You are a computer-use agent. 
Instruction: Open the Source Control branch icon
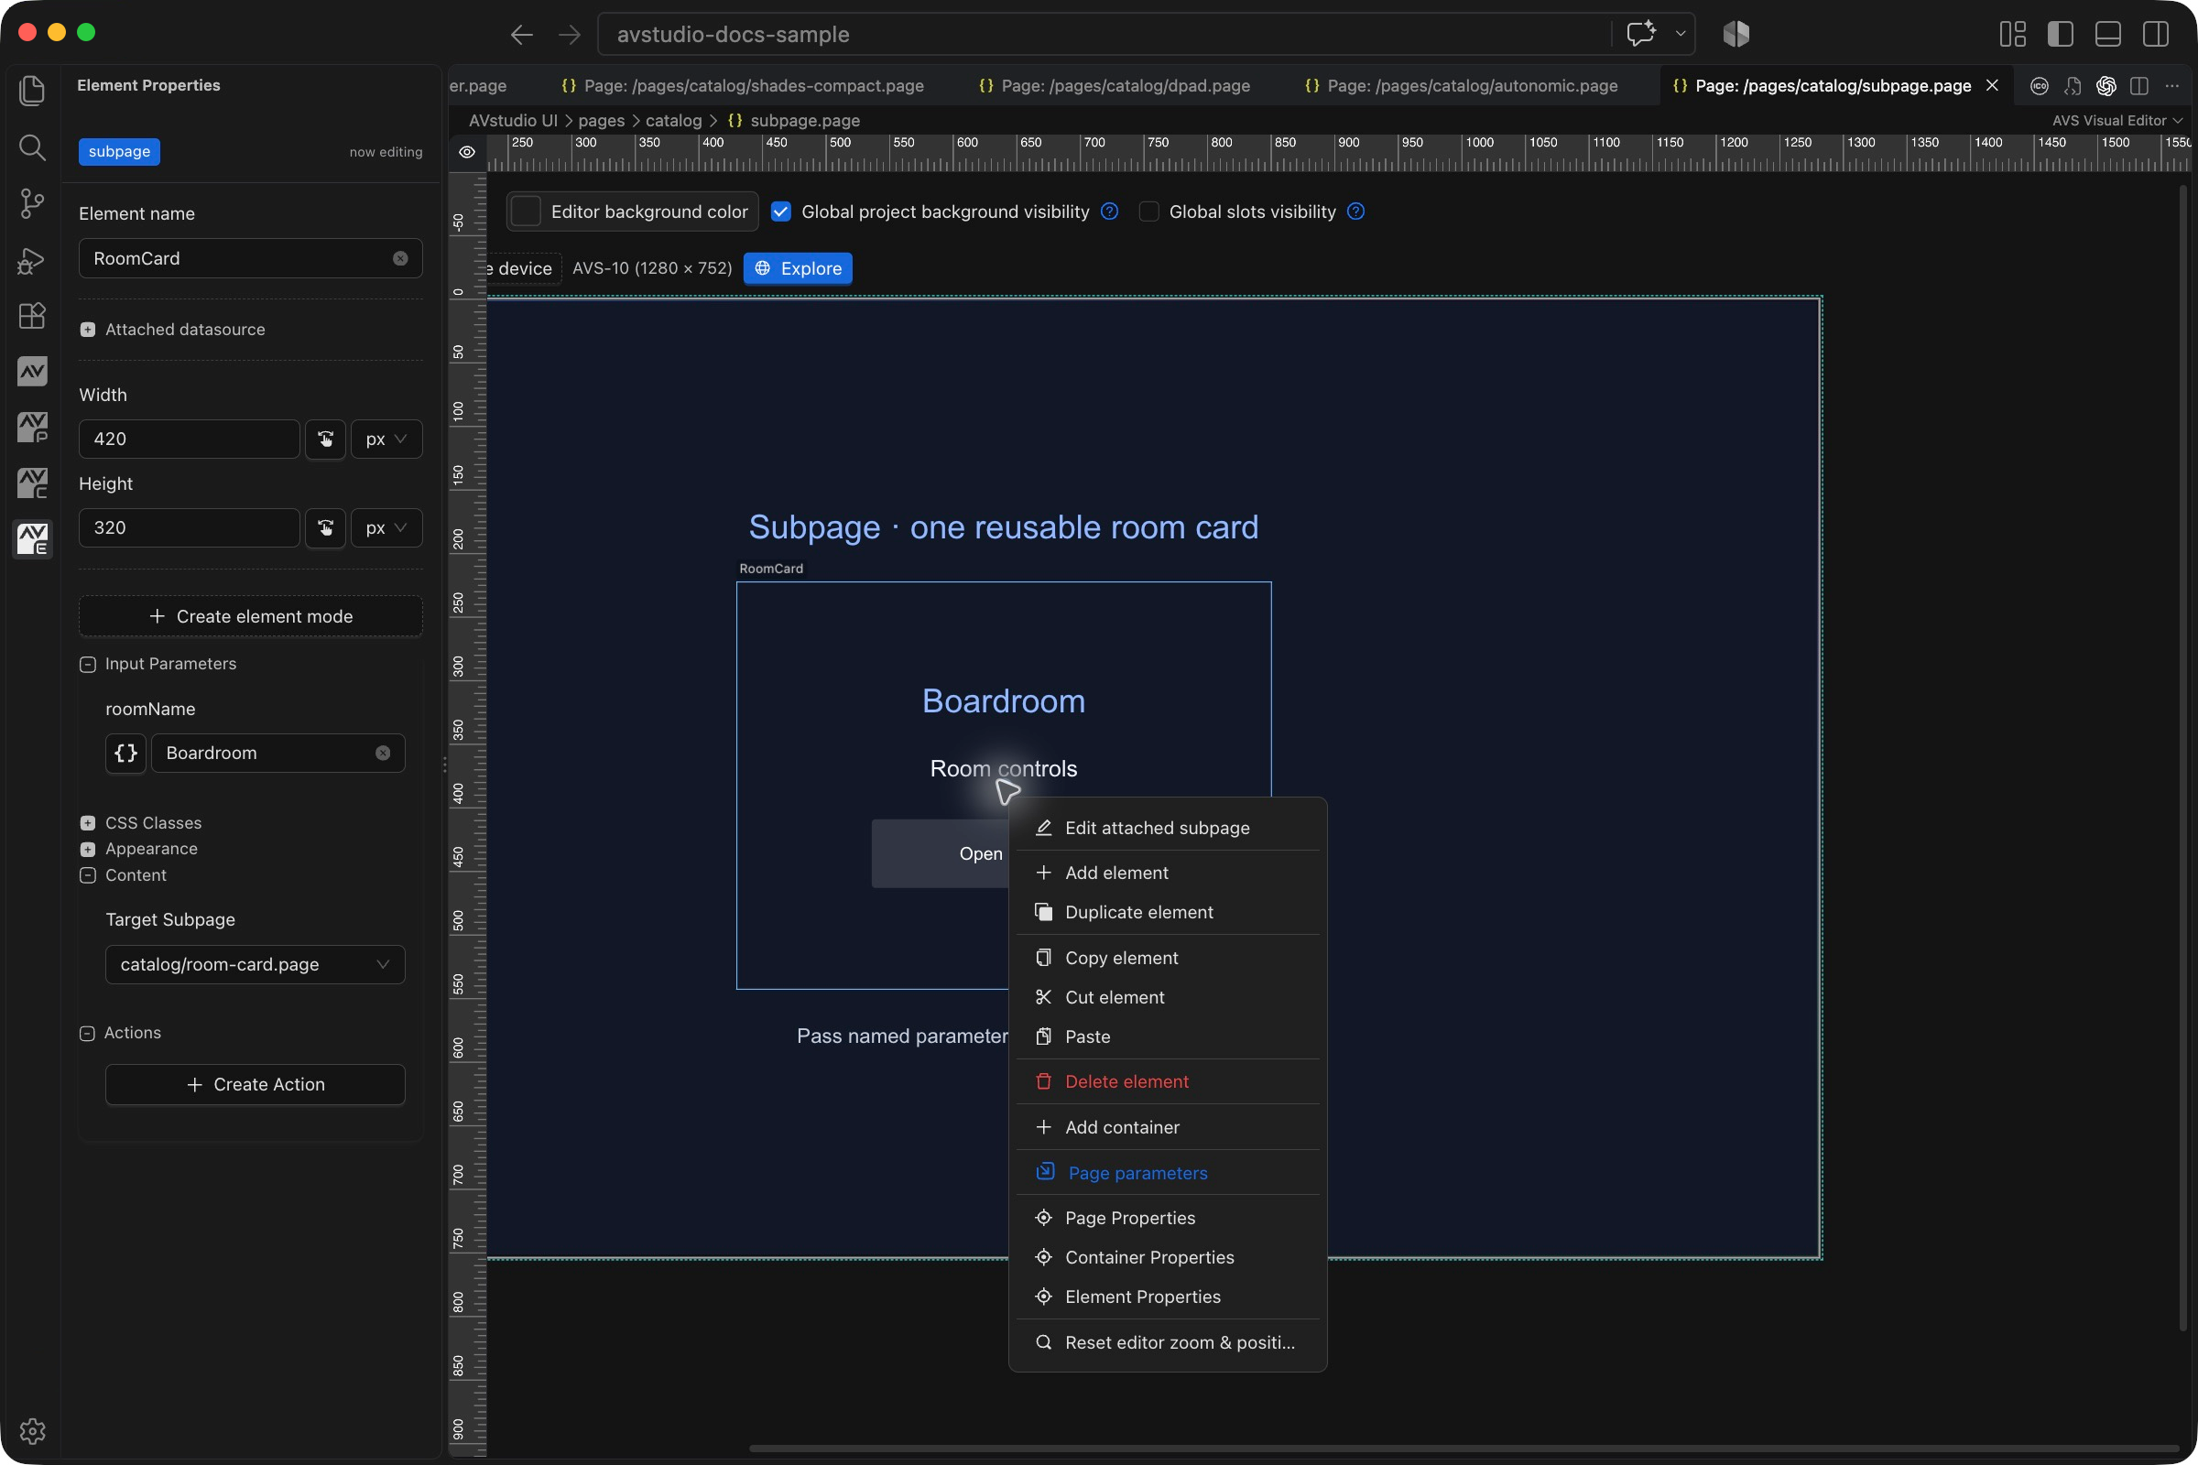(32, 202)
